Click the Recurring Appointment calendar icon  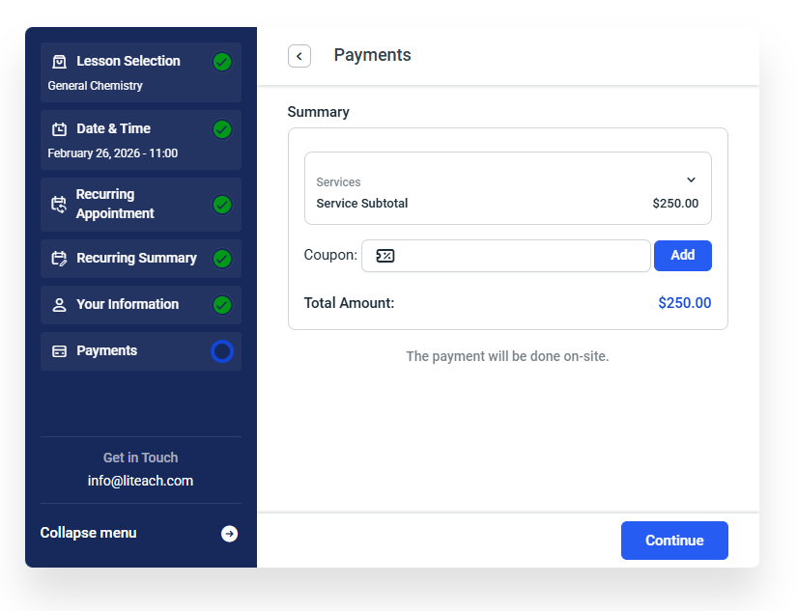[x=59, y=205]
